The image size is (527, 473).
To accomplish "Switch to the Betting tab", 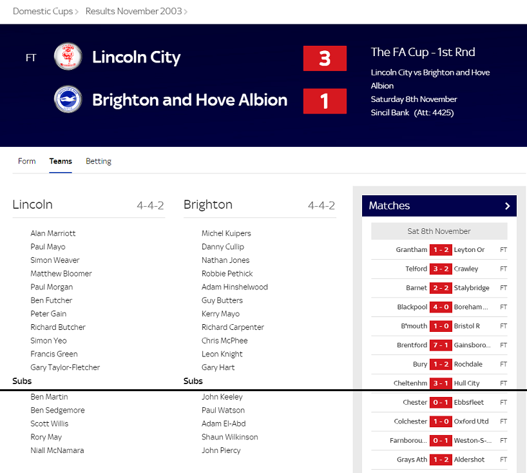I will 99,161.
